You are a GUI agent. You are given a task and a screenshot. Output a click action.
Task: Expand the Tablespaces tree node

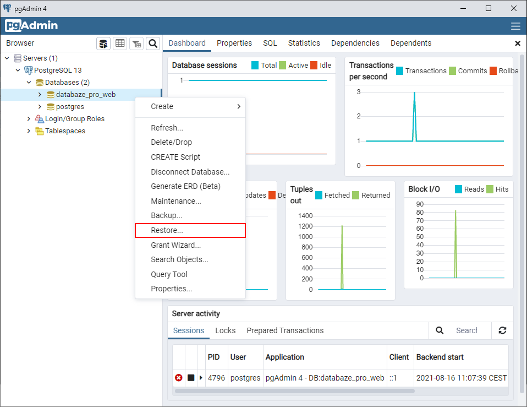point(29,131)
